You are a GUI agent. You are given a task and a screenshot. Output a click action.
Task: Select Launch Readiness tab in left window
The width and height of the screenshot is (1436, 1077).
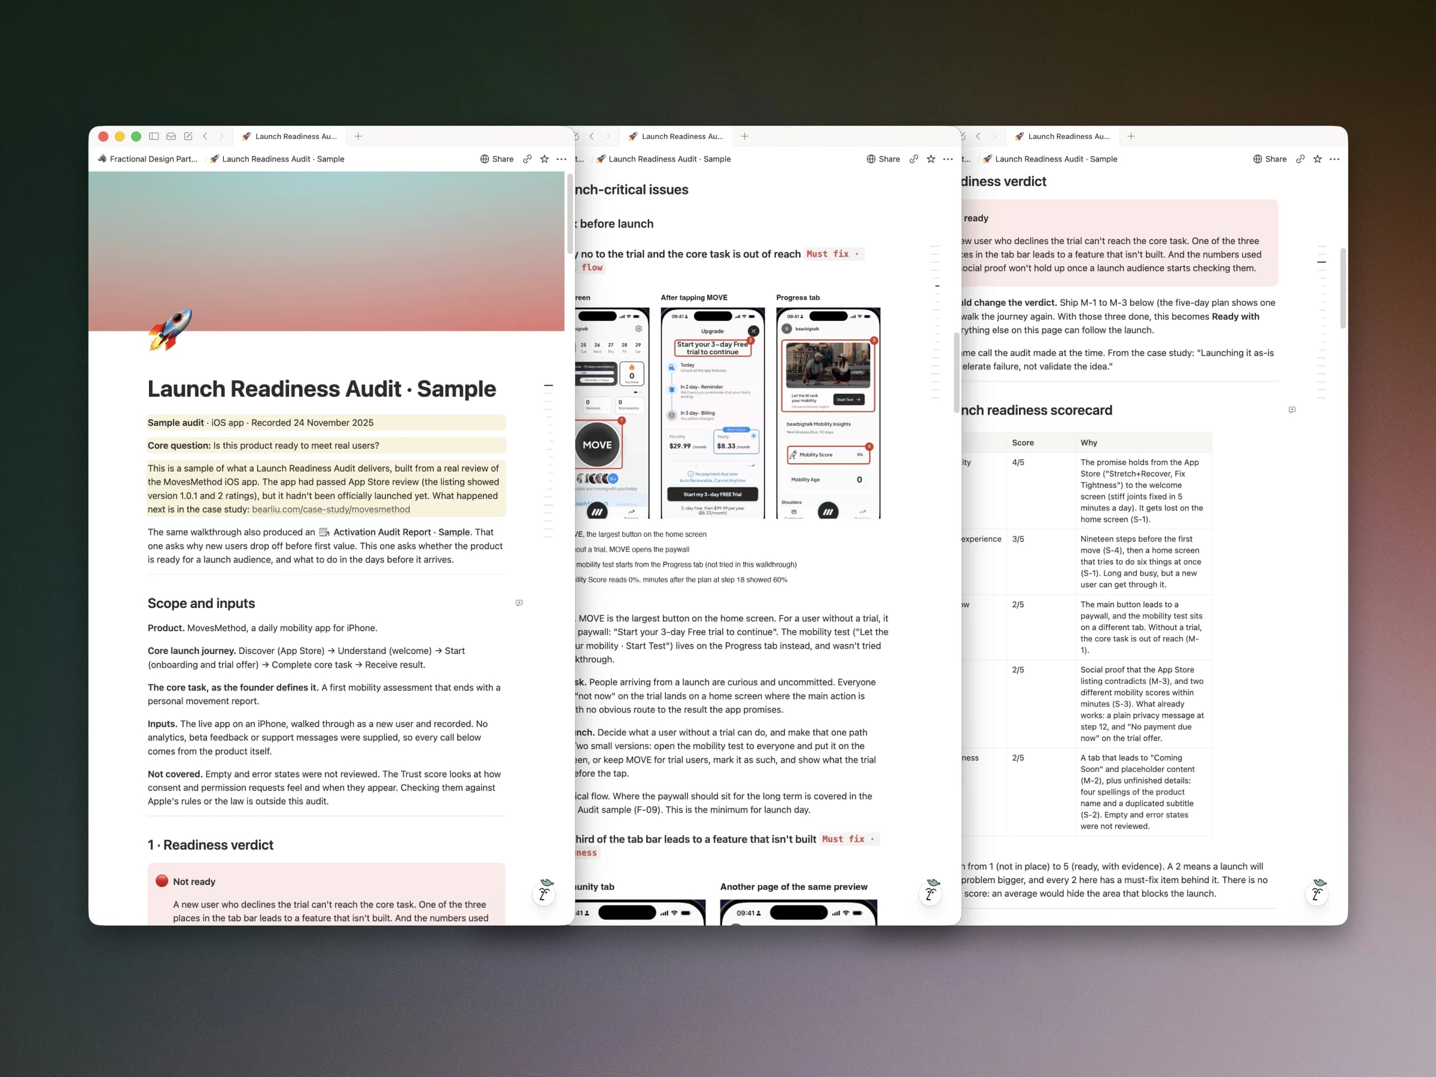(x=290, y=136)
